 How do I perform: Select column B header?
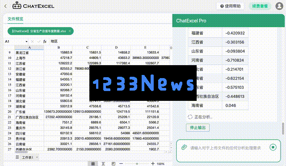(59, 48)
